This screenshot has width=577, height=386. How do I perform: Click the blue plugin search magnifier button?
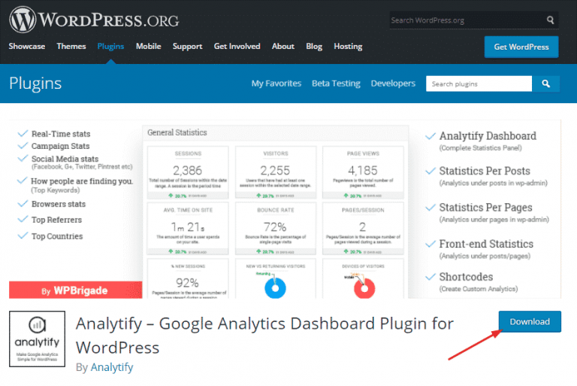pos(545,84)
